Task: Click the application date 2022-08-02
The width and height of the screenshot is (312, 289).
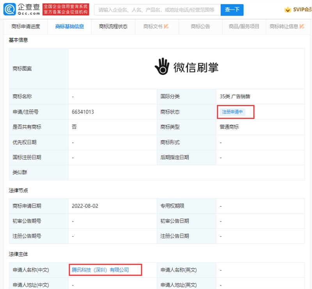Action: (x=85, y=206)
